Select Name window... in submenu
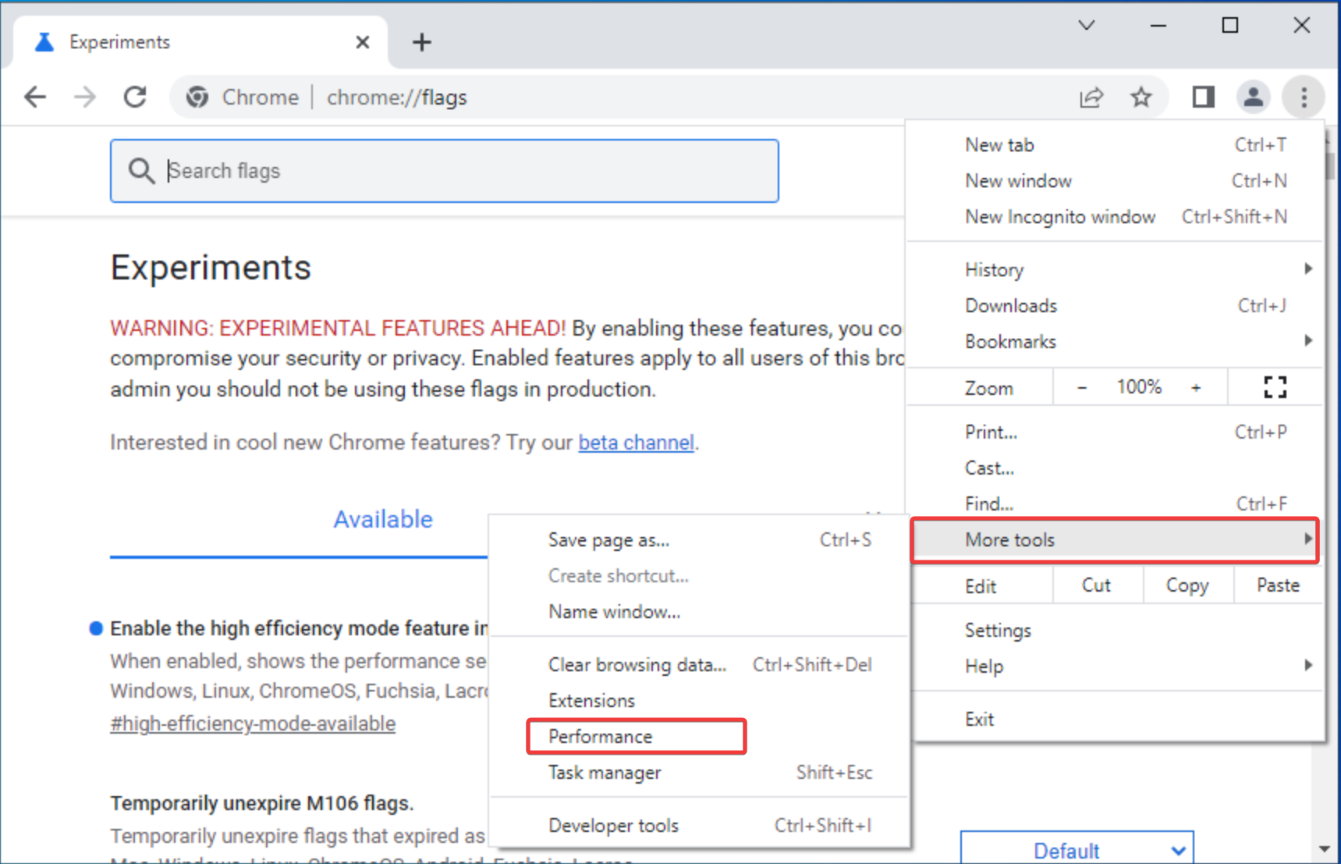Viewport: 1341px width, 864px height. [700, 612]
